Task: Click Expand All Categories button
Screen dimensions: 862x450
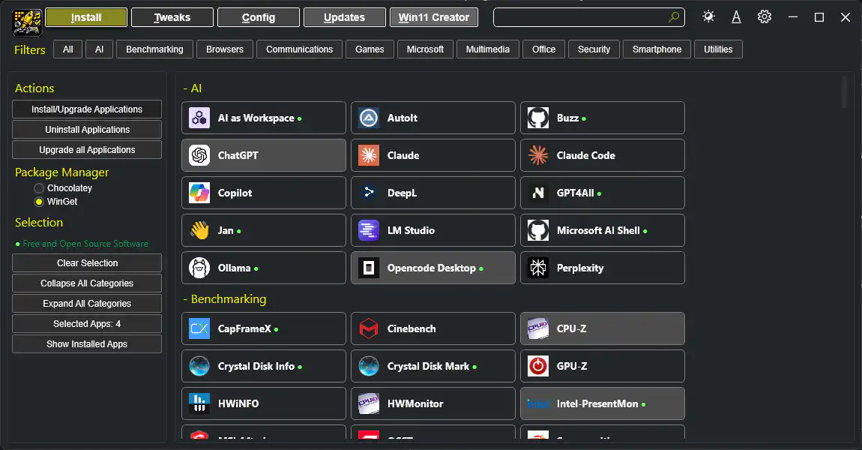Action: pyautogui.click(x=87, y=304)
